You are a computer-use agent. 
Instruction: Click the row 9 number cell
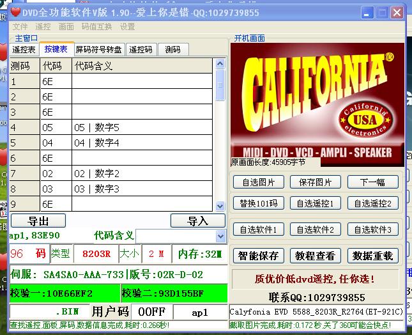[24, 204]
